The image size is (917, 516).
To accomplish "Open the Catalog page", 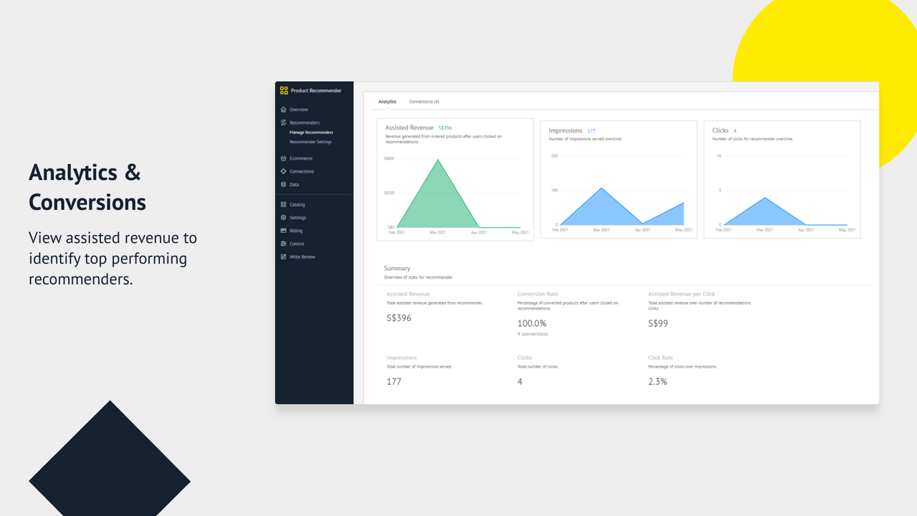I will tap(297, 204).
